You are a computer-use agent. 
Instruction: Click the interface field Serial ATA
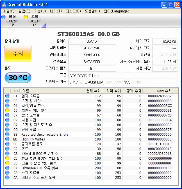(92, 55)
